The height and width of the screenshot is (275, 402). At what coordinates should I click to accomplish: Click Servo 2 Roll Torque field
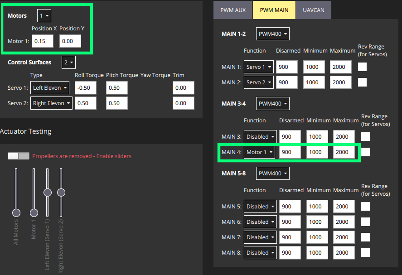coord(86,103)
